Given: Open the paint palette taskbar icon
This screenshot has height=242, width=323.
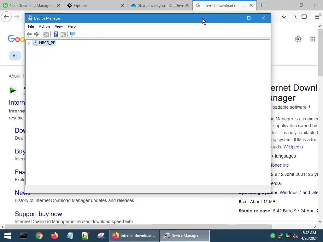Looking at the screenshot, I should (x=101, y=236).
